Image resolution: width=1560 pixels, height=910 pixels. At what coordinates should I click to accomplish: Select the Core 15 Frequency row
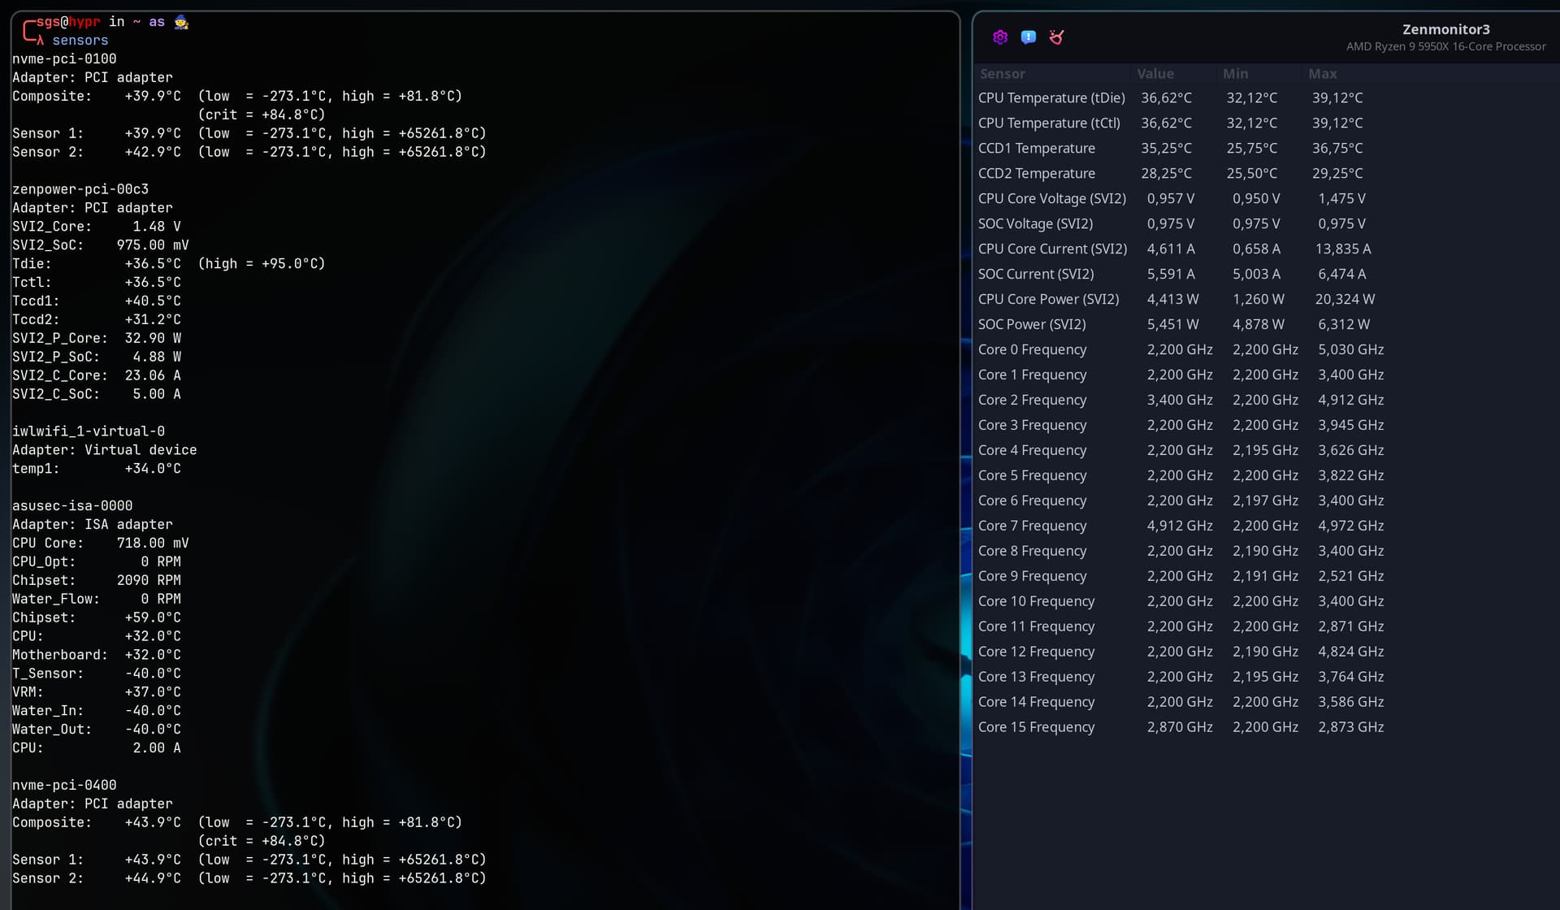pos(1037,726)
